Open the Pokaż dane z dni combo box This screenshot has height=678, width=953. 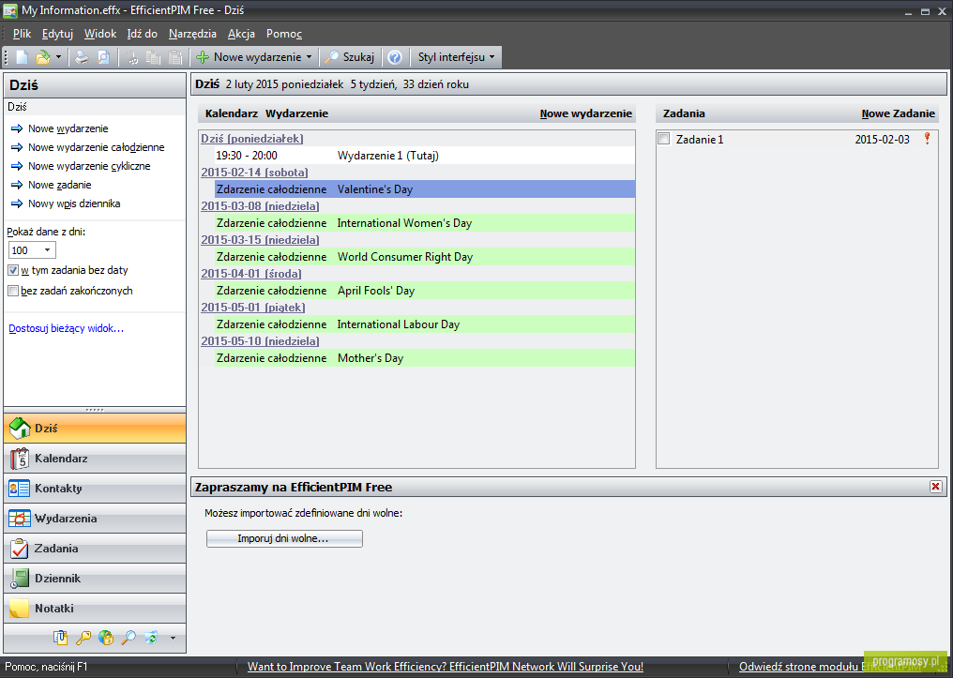click(32, 250)
